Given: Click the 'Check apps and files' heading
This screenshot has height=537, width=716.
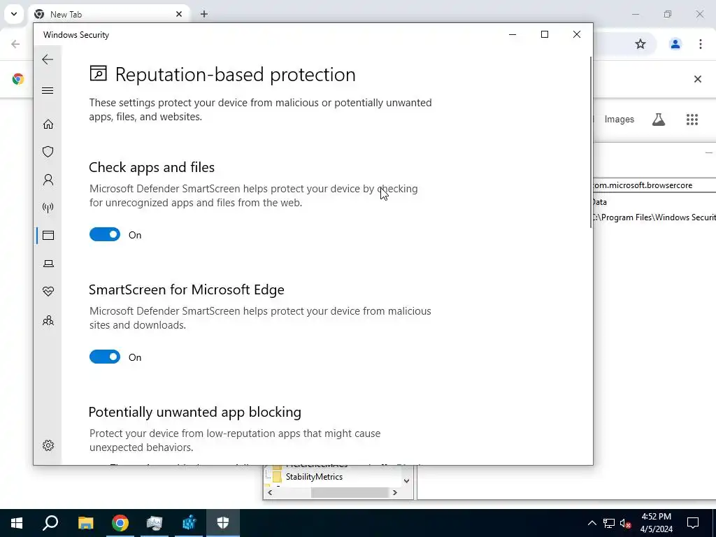Looking at the screenshot, I should pos(152,167).
